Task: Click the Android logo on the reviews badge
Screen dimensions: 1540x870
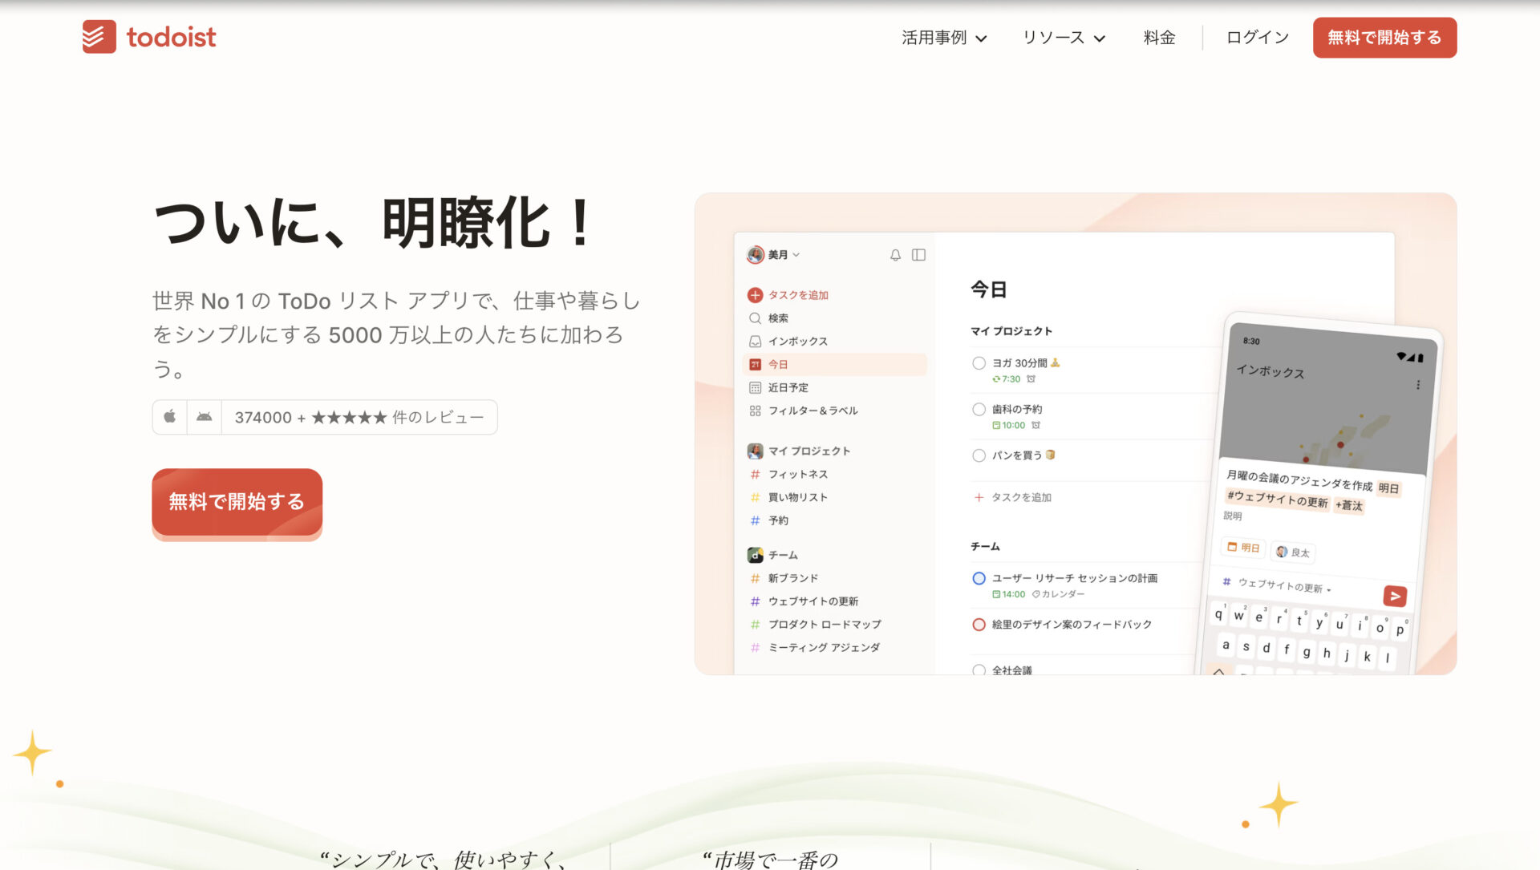Action: tap(205, 417)
